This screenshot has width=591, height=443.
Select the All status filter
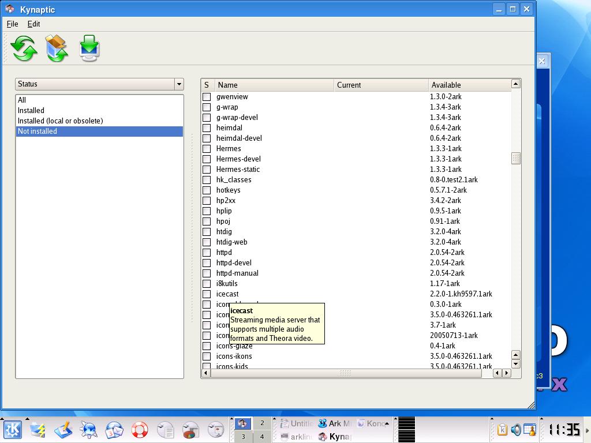tap(99, 100)
